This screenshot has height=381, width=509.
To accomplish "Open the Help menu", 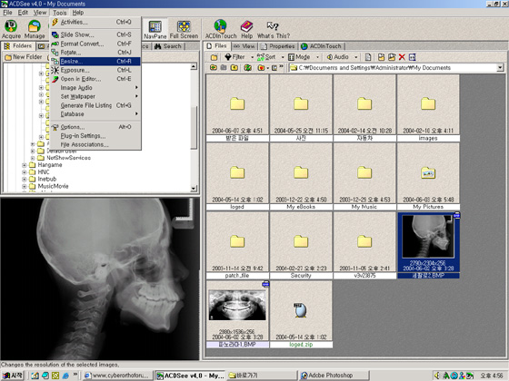I will (x=78, y=13).
